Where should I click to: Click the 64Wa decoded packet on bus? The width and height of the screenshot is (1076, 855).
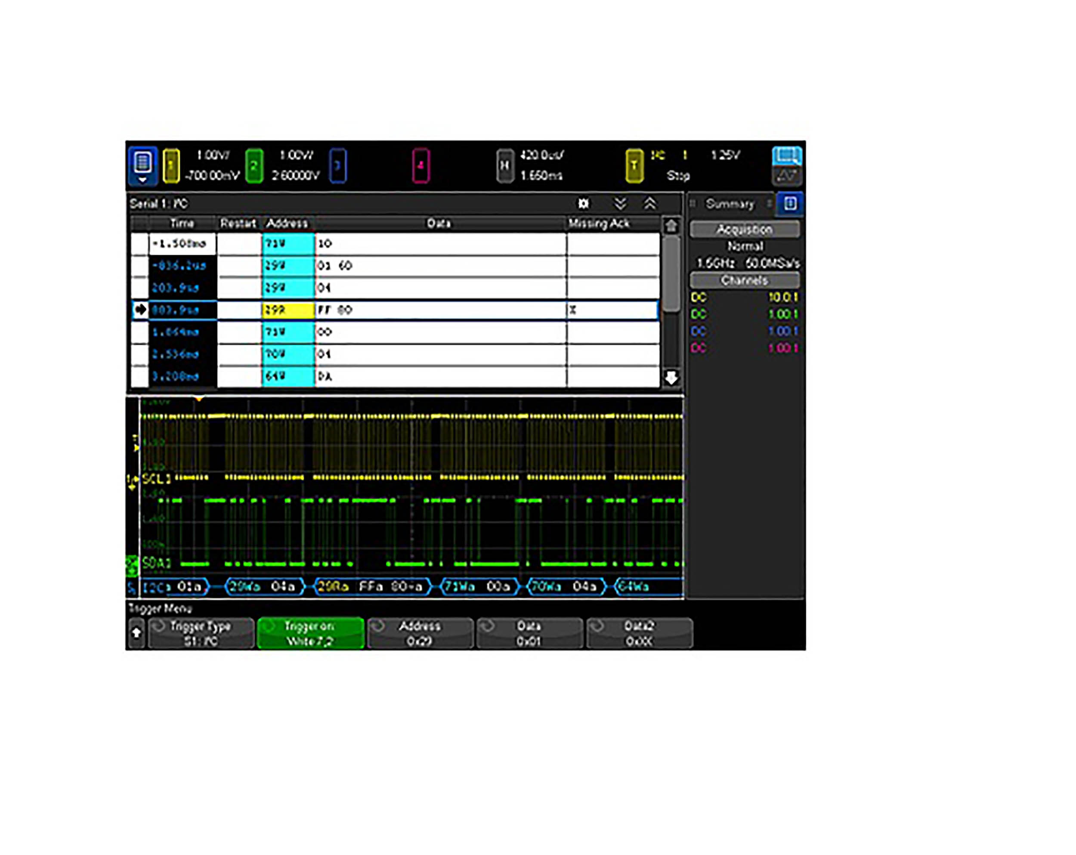coord(648,586)
